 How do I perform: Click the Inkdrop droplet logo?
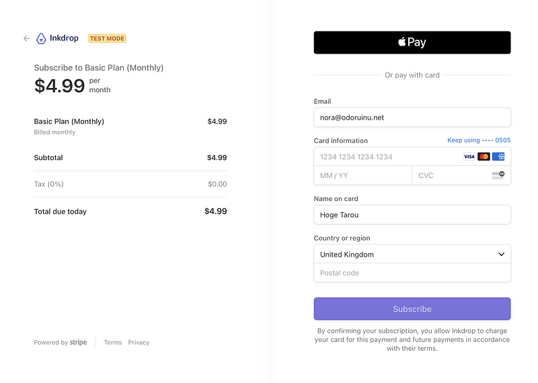41,38
